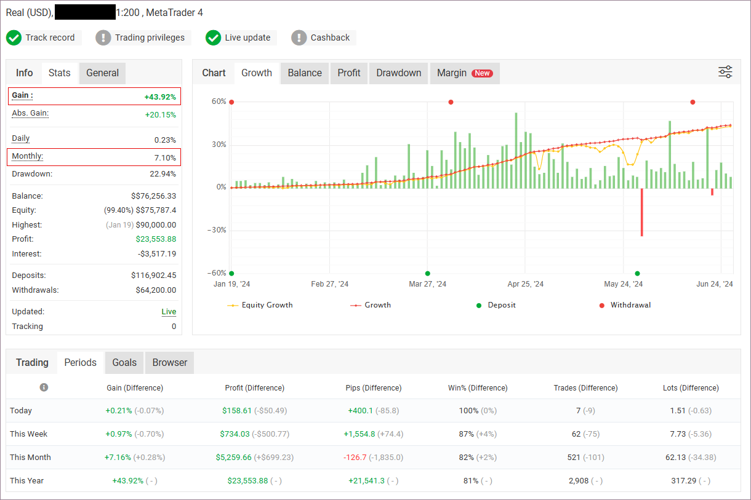Click the -$3,517.19 Interest value
The width and height of the screenshot is (751, 500).
[x=156, y=254]
